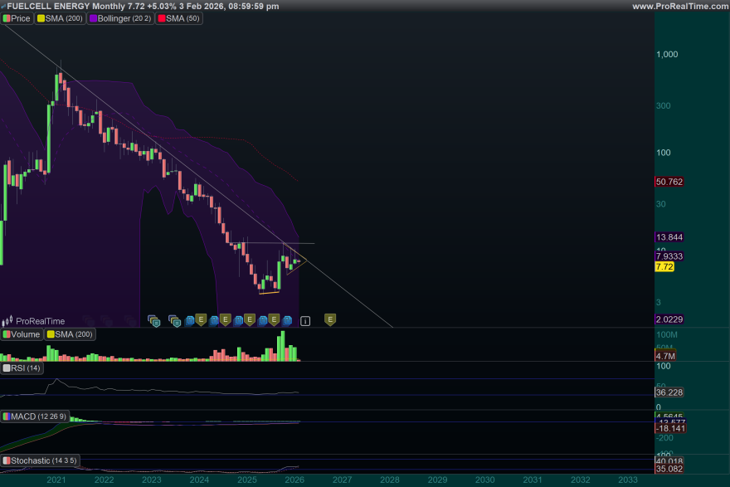The image size is (730, 487).
Task: Click the FUELCELL ENERGY chart title icon
Action: click(x=4, y=6)
